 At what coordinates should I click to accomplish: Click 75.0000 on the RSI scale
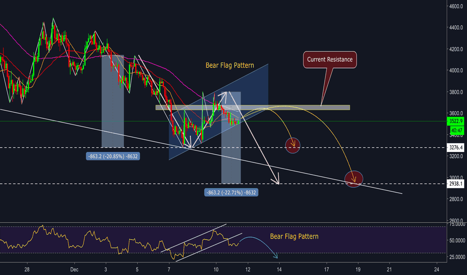456,224
